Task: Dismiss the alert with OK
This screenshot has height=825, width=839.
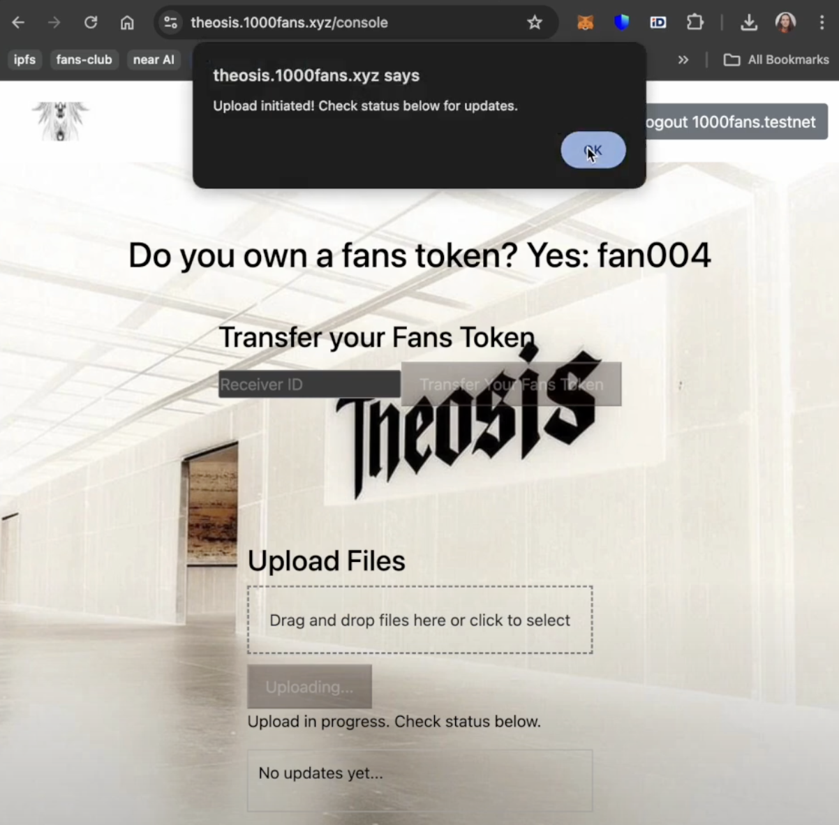Action: 593,150
